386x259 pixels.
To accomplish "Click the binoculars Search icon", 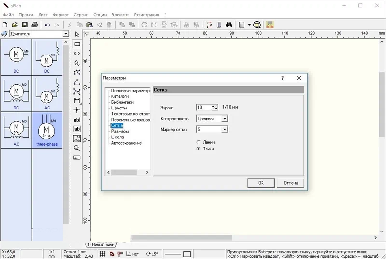I will (229, 24).
